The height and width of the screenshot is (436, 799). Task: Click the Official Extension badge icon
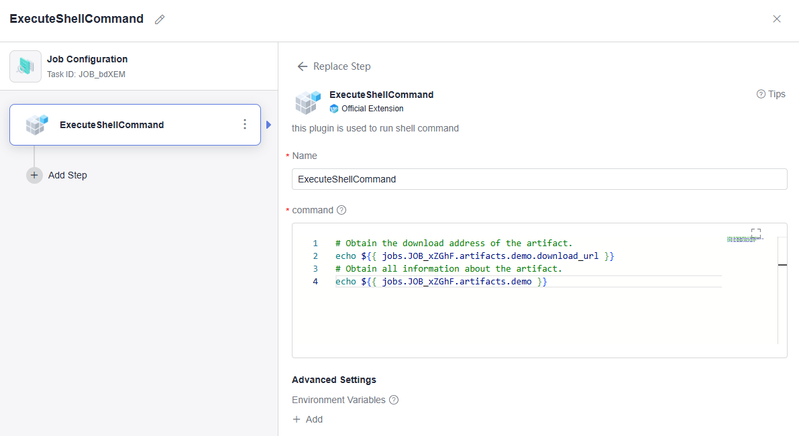tap(334, 109)
